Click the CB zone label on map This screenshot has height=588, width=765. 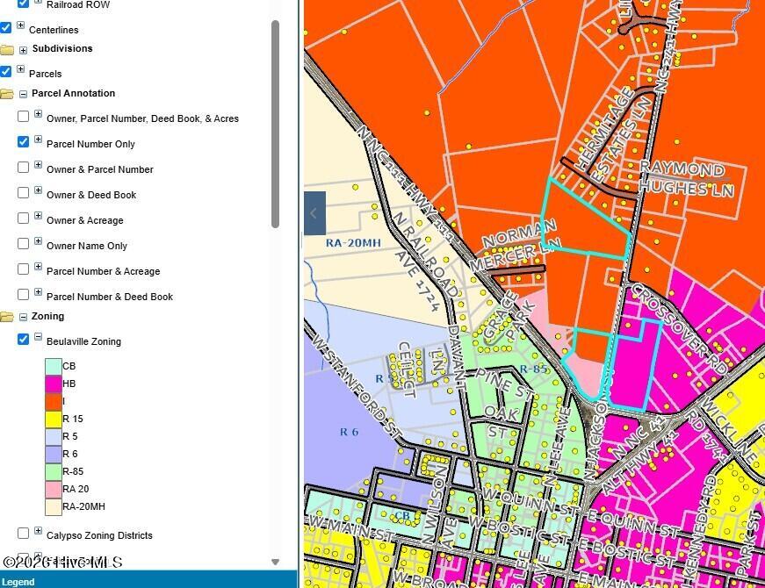point(402,516)
